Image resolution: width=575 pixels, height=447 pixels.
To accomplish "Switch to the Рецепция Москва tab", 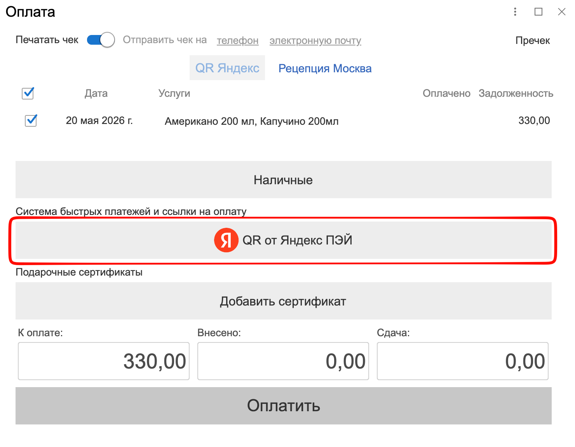I will click(325, 68).
